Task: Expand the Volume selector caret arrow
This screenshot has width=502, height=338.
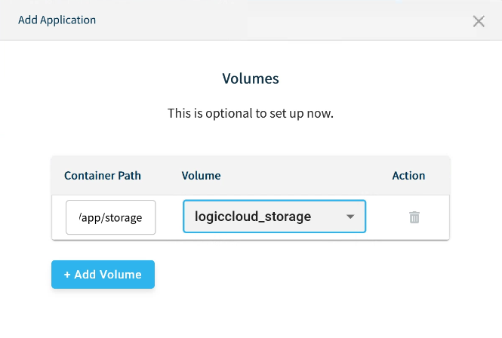Action: pos(350,217)
